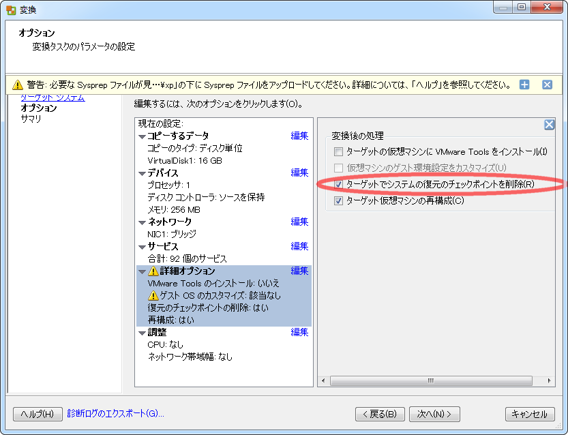The width and height of the screenshot is (568, 435).
Task: Close the 変換 window
Action: point(547,7)
